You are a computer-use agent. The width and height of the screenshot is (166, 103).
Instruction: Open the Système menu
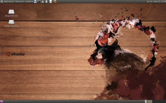coord(29,1)
